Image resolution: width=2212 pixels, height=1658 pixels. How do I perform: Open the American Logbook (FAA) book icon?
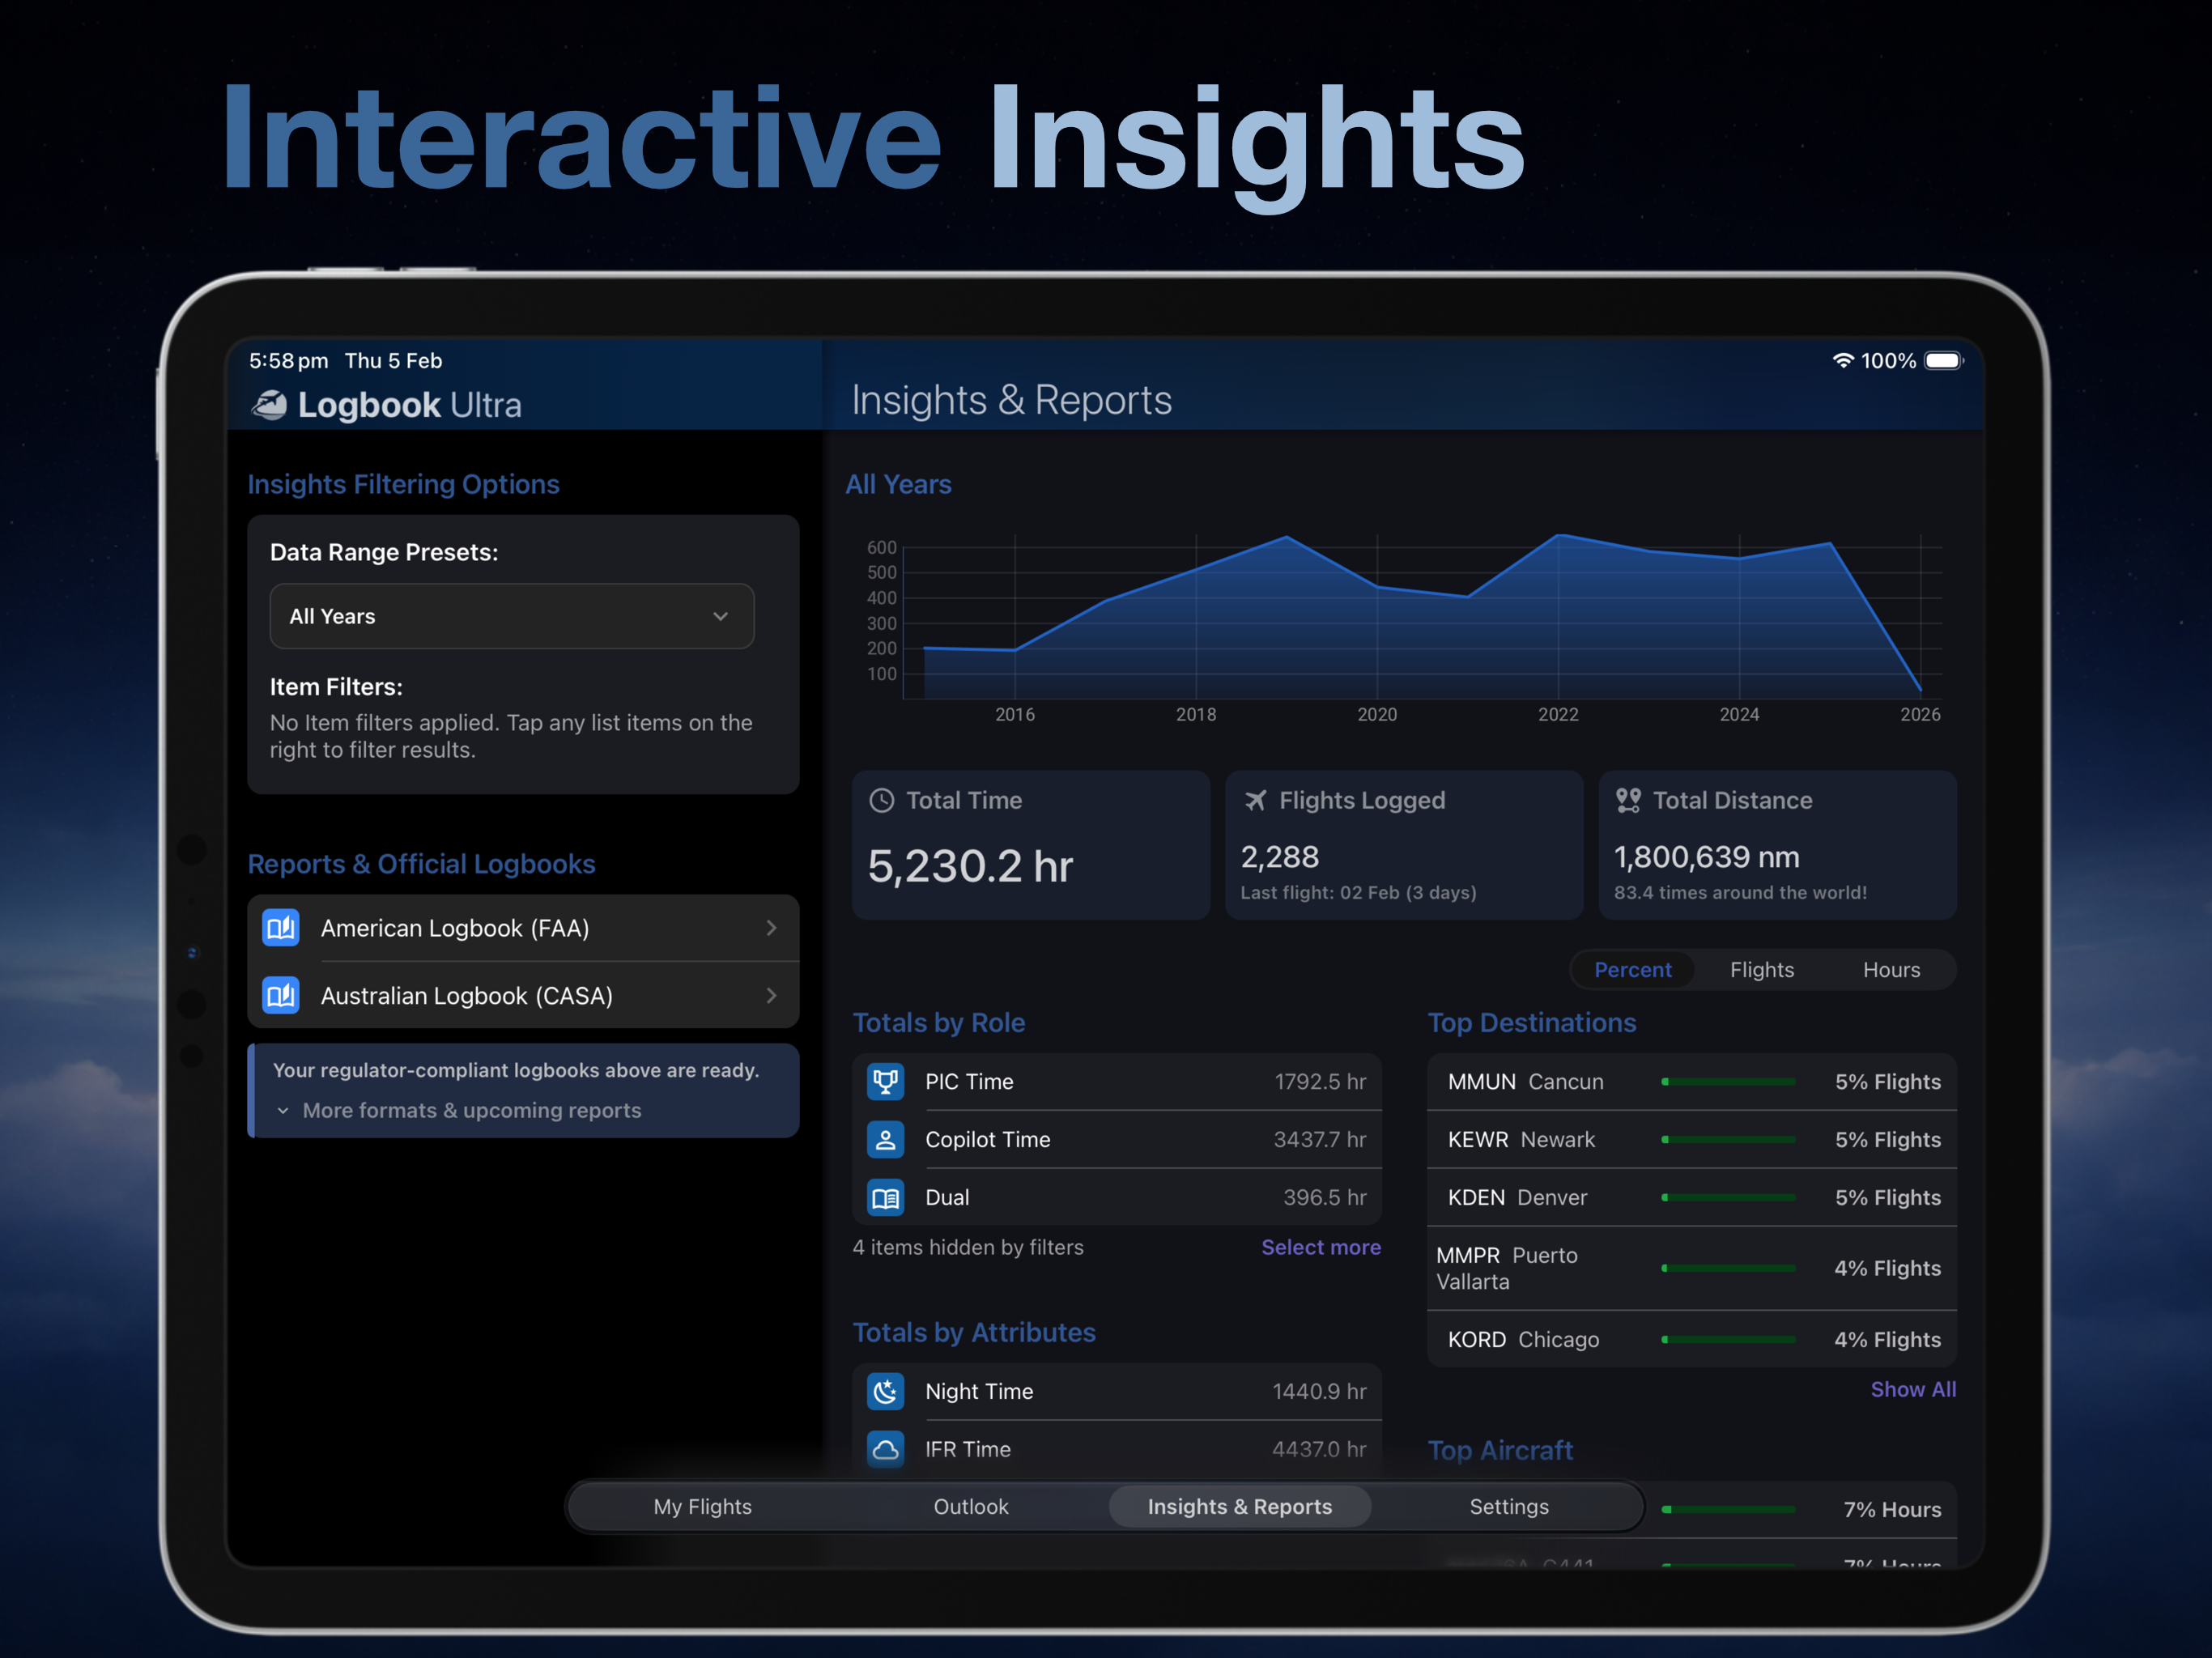[x=281, y=928]
